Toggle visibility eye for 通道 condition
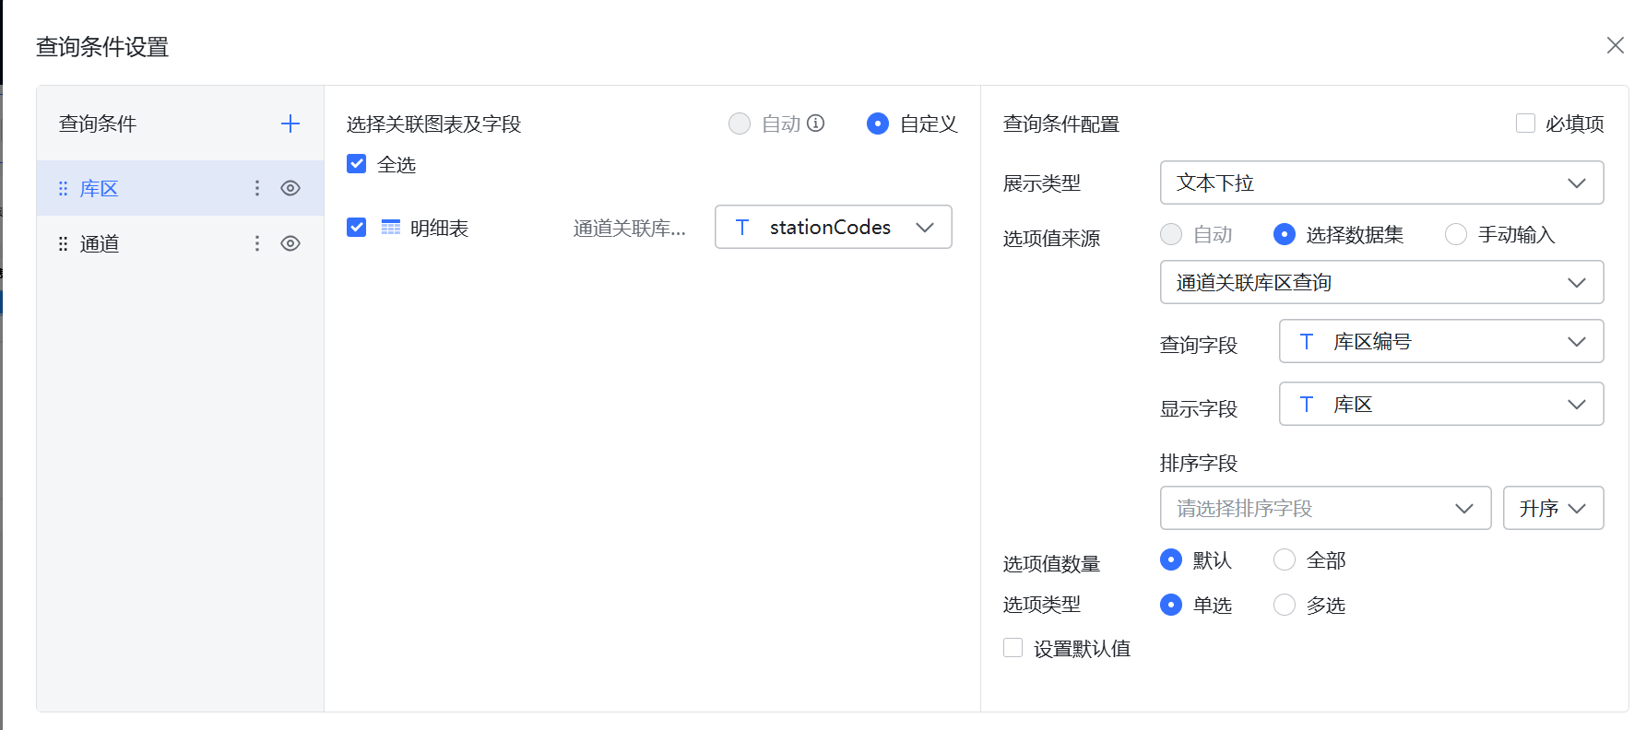The height and width of the screenshot is (730, 1646). coord(290,243)
